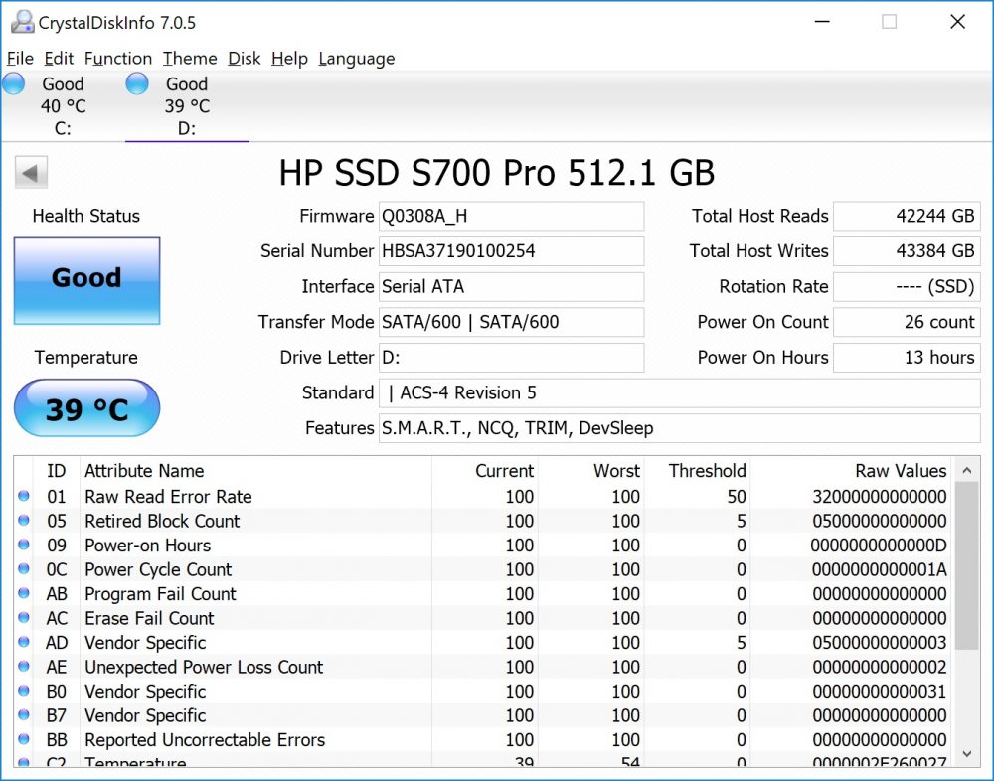This screenshot has height=781, width=994.
Task: Click the Serial Number field
Action: pyautogui.click(x=511, y=251)
